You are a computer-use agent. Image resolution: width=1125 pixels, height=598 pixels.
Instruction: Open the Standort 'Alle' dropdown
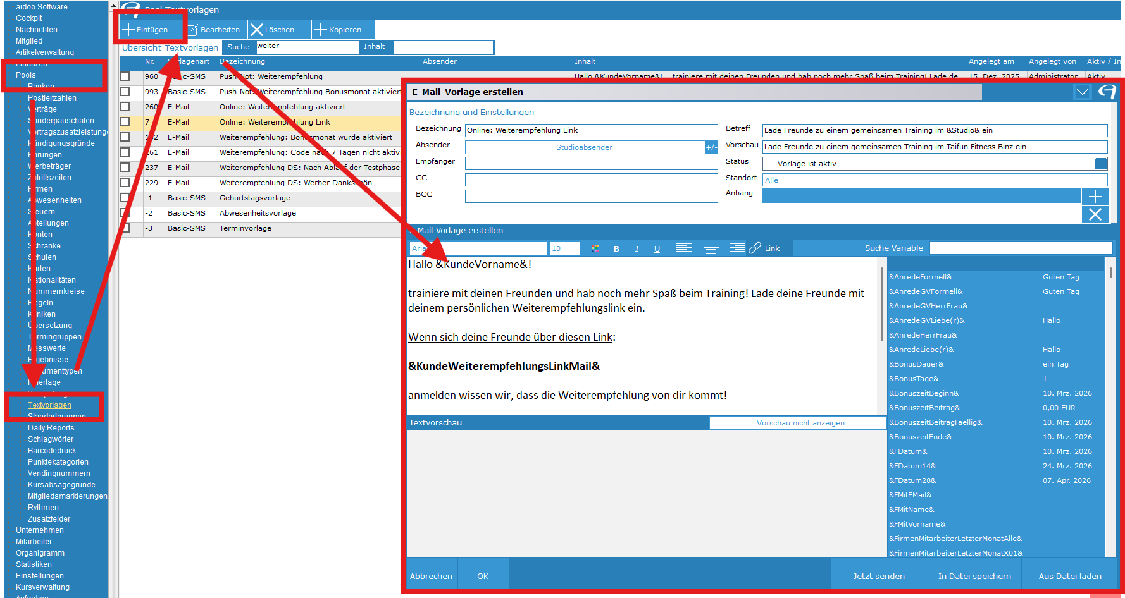[934, 180]
